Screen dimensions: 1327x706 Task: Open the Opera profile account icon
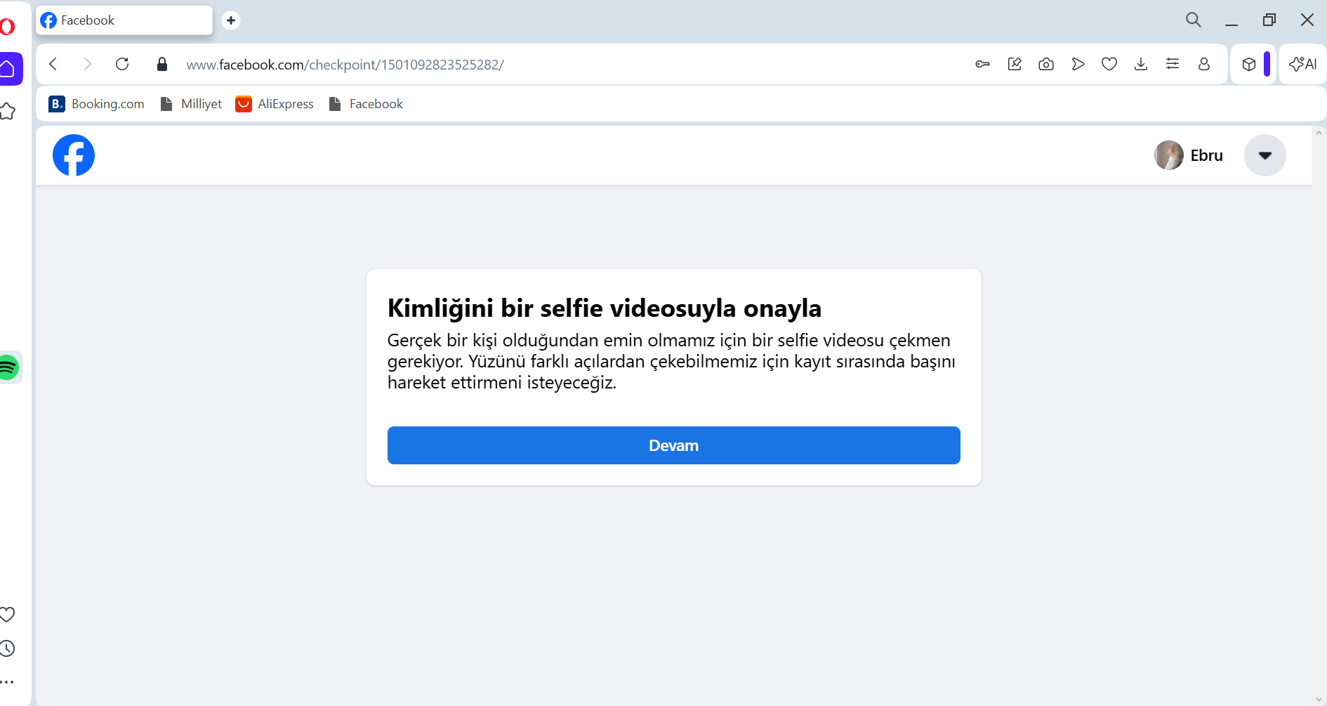tap(1204, 65)
